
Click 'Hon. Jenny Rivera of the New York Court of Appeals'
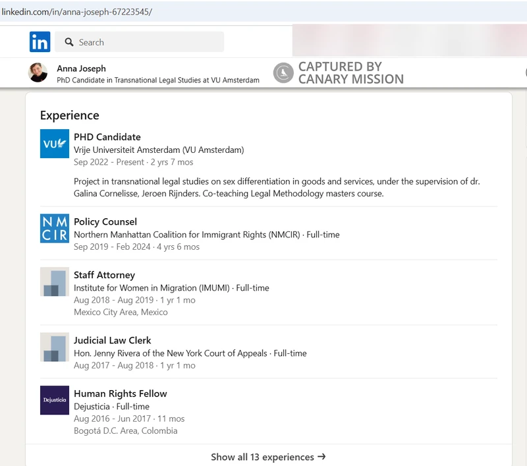[x=171, y=353]
